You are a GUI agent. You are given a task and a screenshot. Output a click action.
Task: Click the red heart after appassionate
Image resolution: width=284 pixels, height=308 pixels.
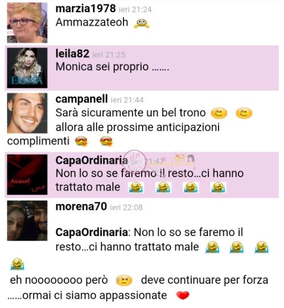coord(183,295)
